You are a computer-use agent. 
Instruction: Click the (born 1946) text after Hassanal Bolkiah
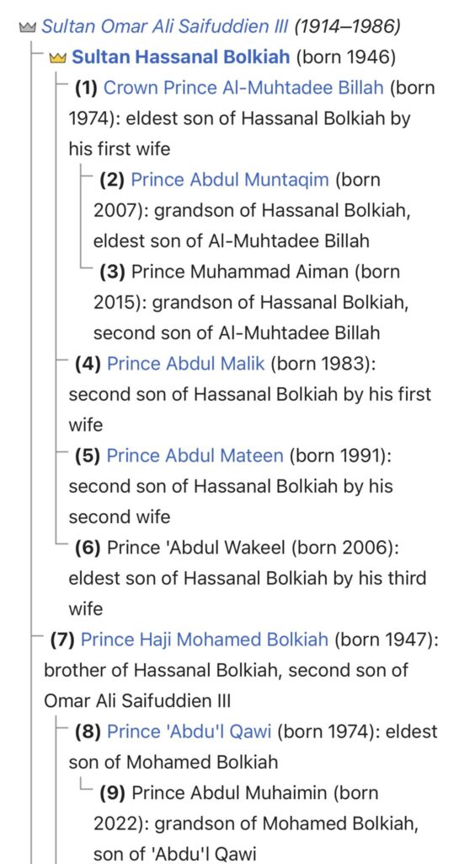(346, 57)
